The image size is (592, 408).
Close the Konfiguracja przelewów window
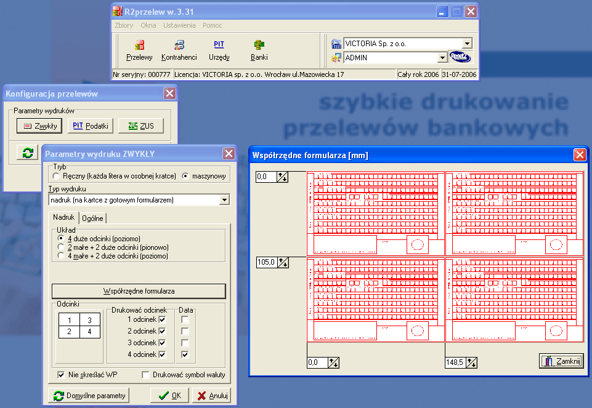(169, 93)
